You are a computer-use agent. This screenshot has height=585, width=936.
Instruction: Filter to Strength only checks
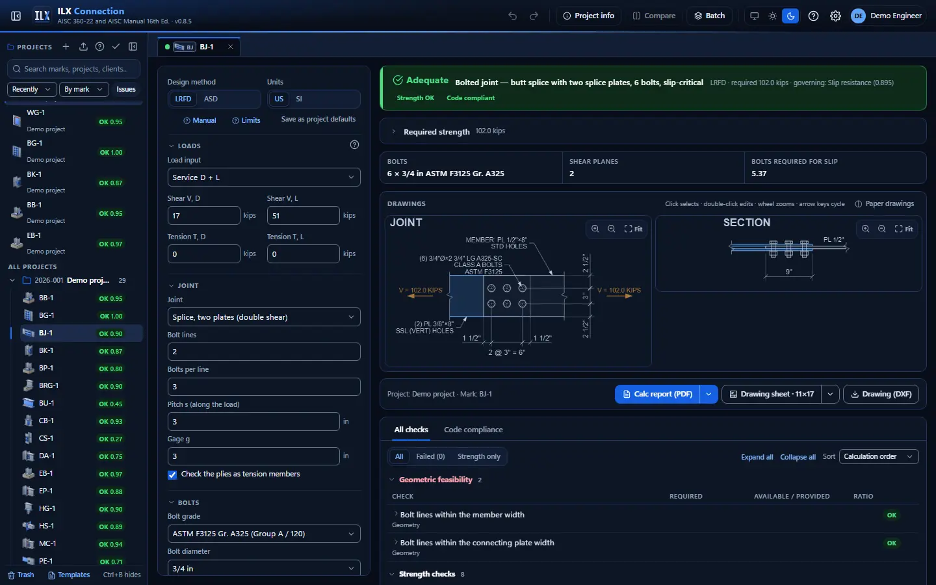[x=479, y=456]
